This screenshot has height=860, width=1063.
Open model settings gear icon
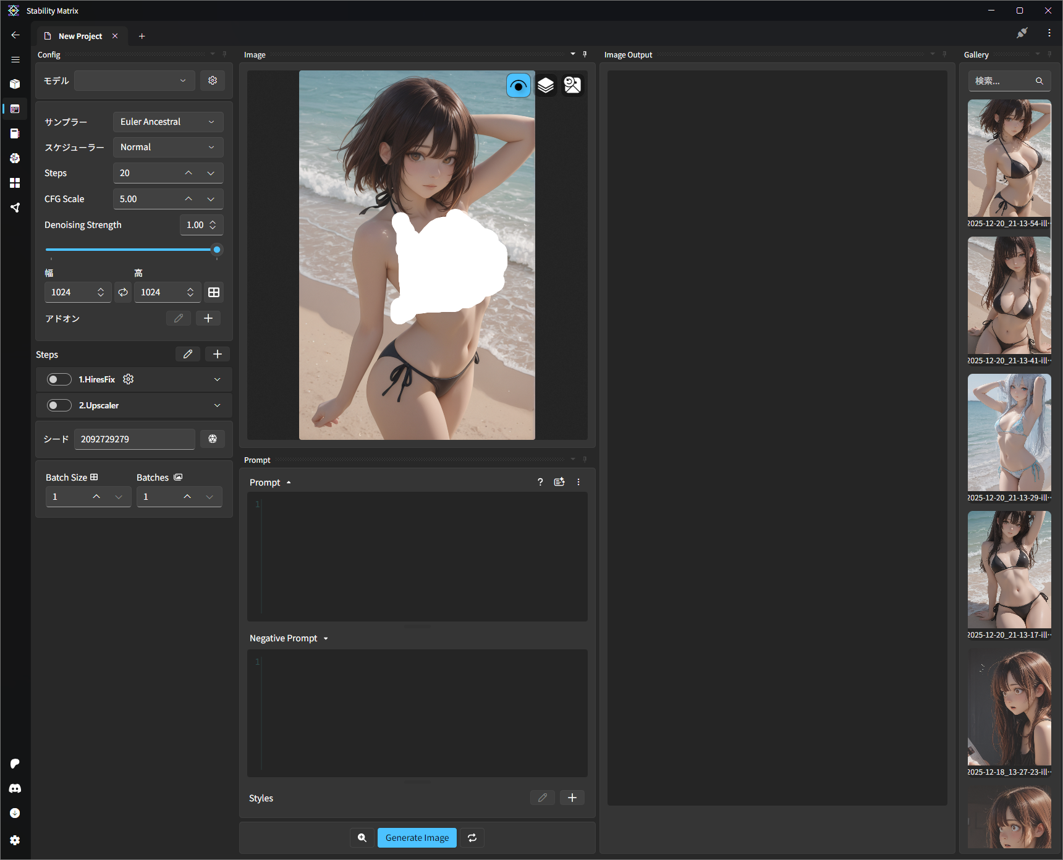pos(213,80)
